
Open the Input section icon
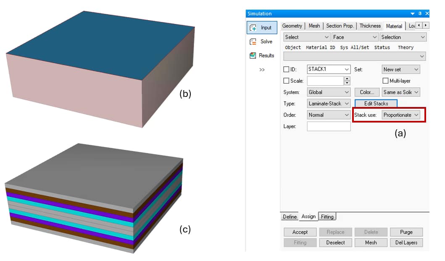coord(253,28)
